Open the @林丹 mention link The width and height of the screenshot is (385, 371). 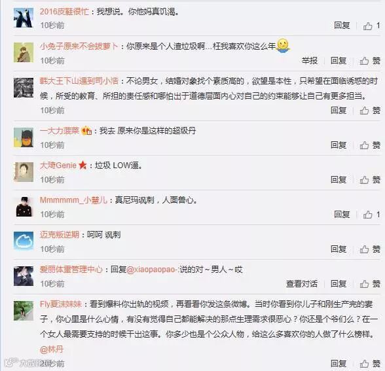(x=52, y=349)
